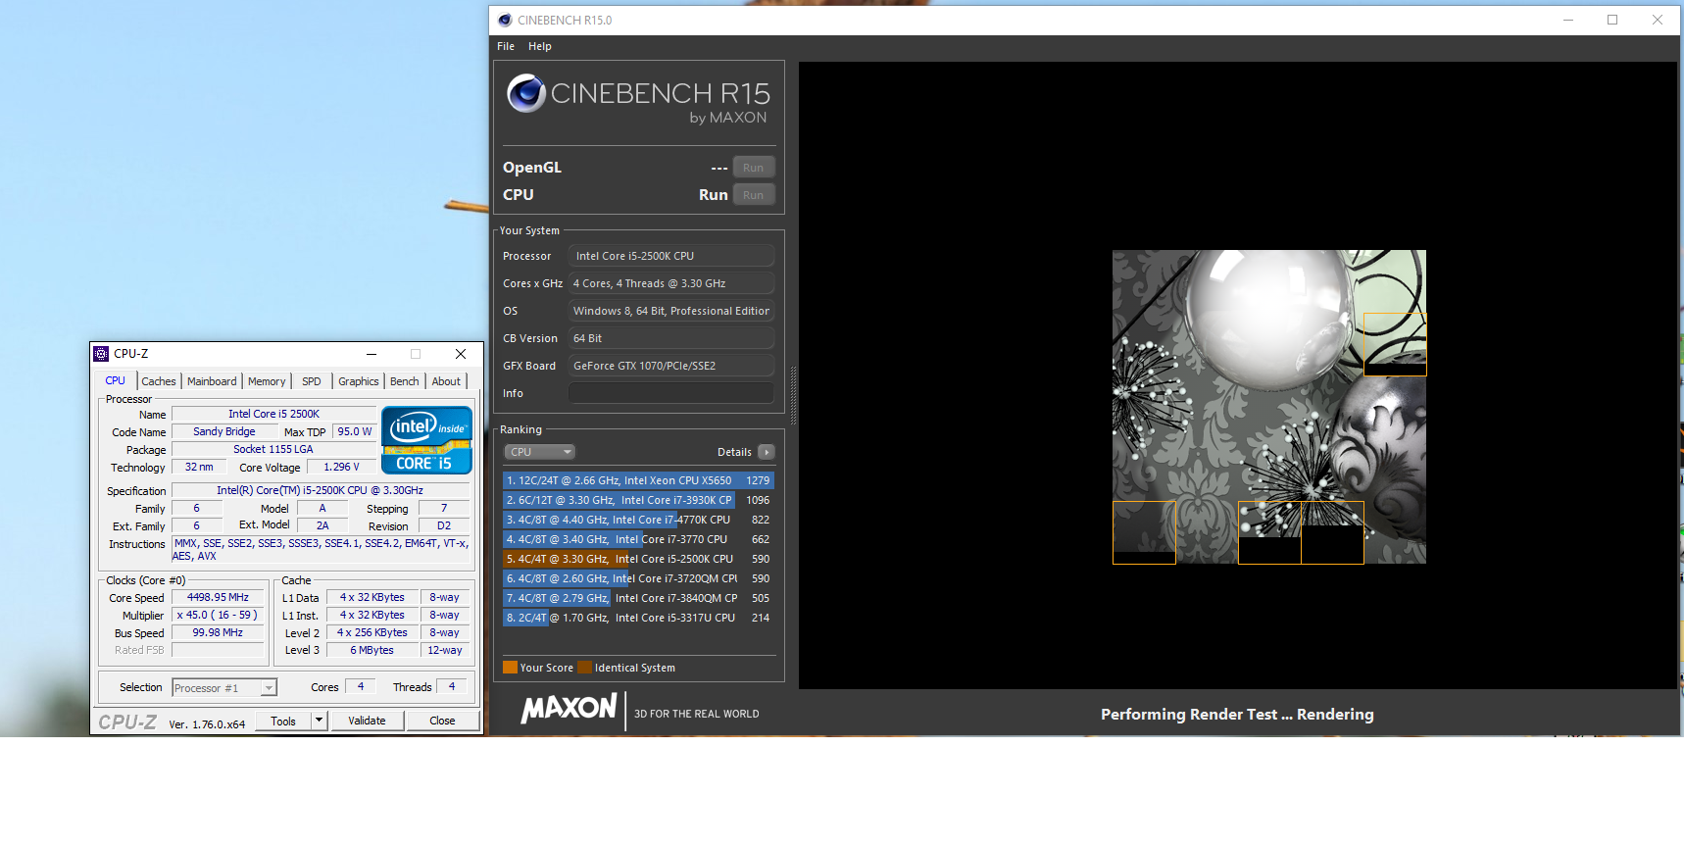The height and width of the screenshot is (847, 1684).
Task: Click the Core Speed value 4498.95 MHz
Action: (x=218, y=597)
